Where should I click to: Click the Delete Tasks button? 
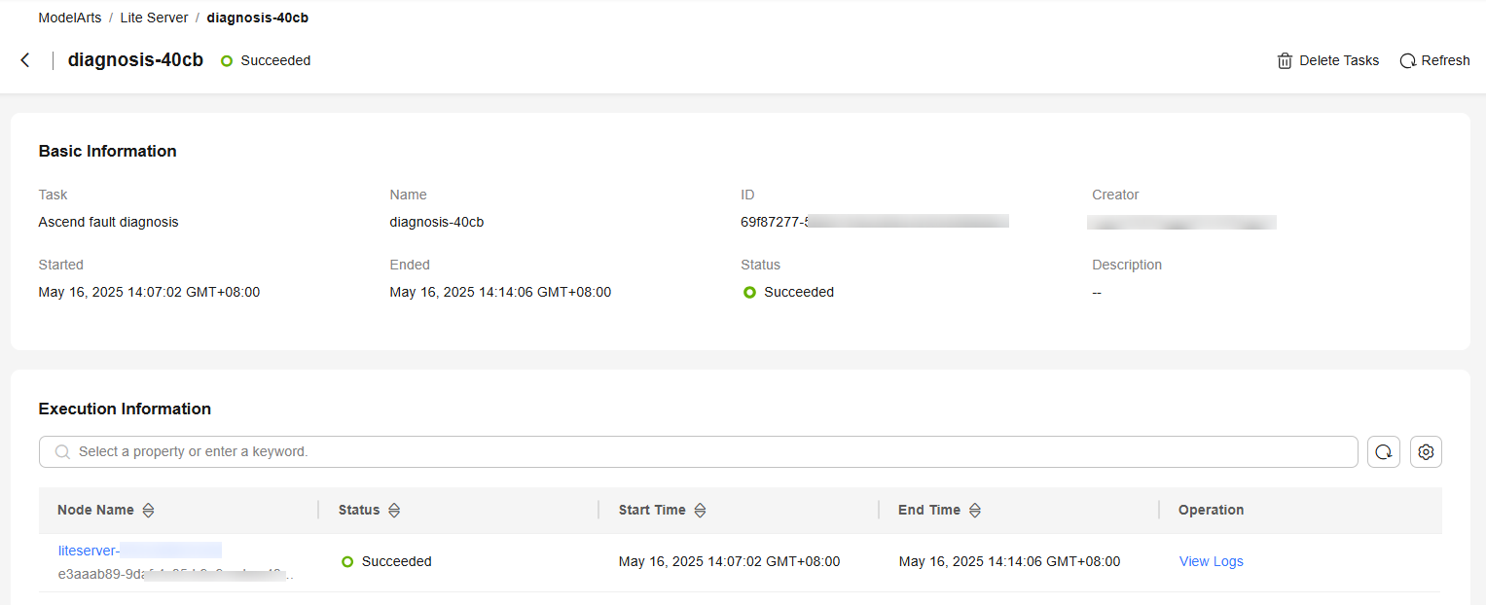click(1327, 60)
